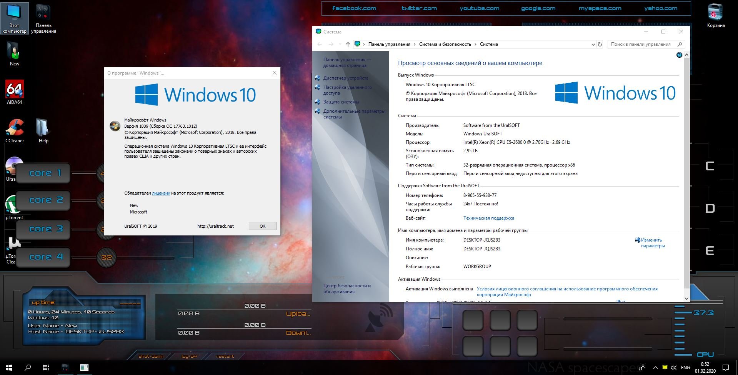Click the search field 'Поиск в панели управления'
Screen dimensions: 738x375
(x=646, y=44)
